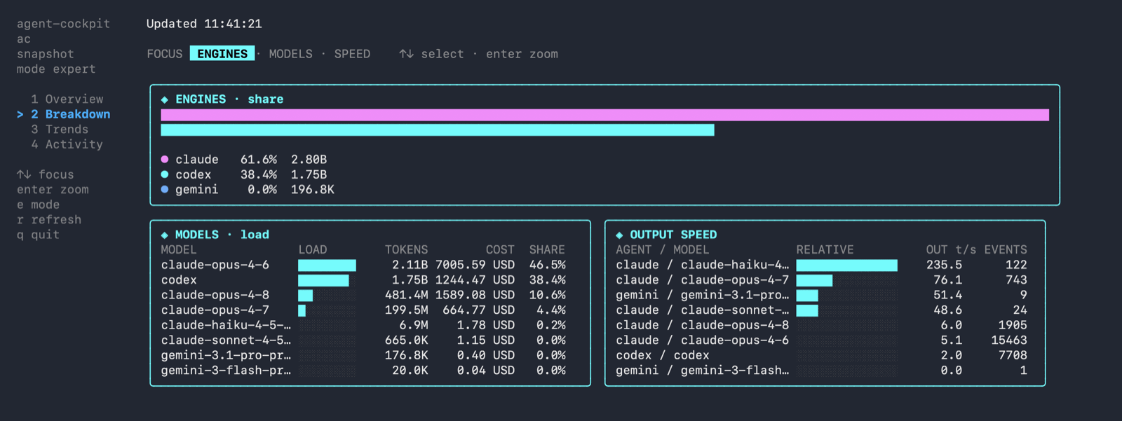Select the claude-haiku-4-5 model row name
1122x421 pixels.
click(226, 325)
